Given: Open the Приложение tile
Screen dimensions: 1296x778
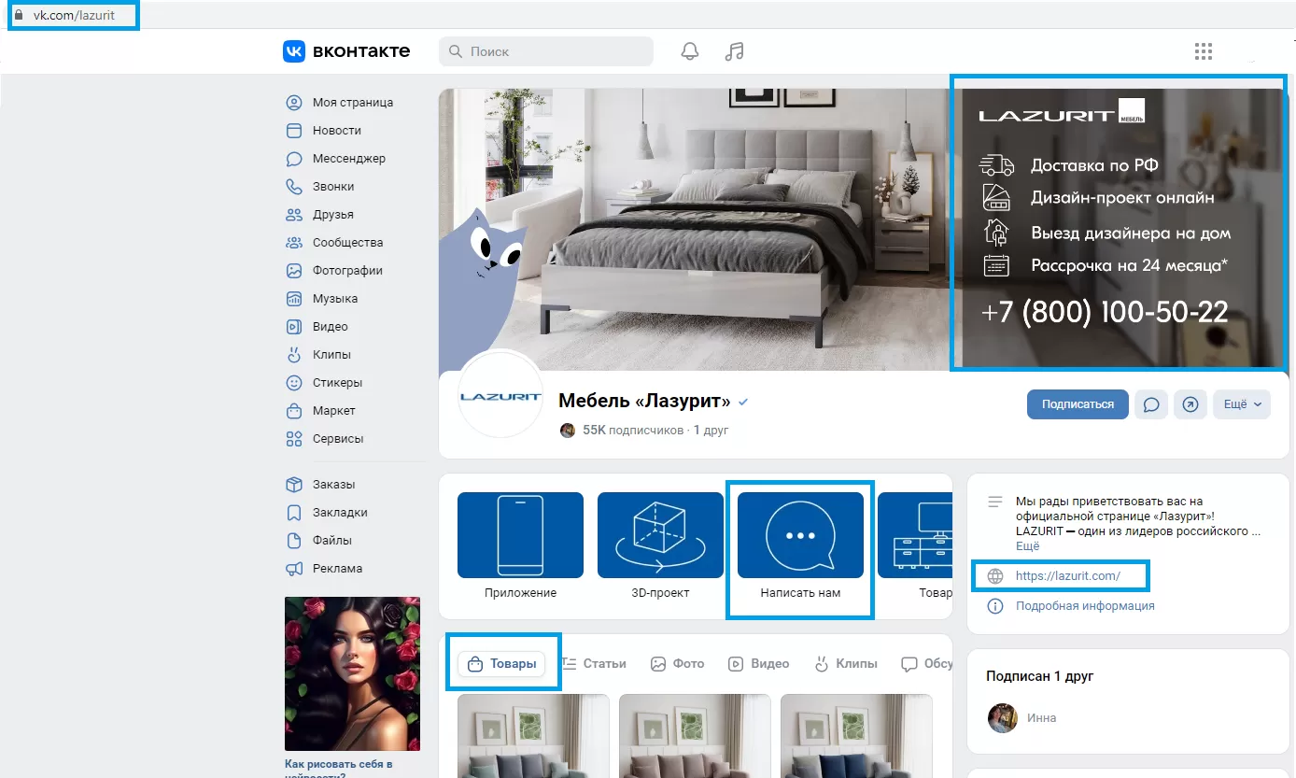Looking at the screenshot, I should (x=520, y=546).
